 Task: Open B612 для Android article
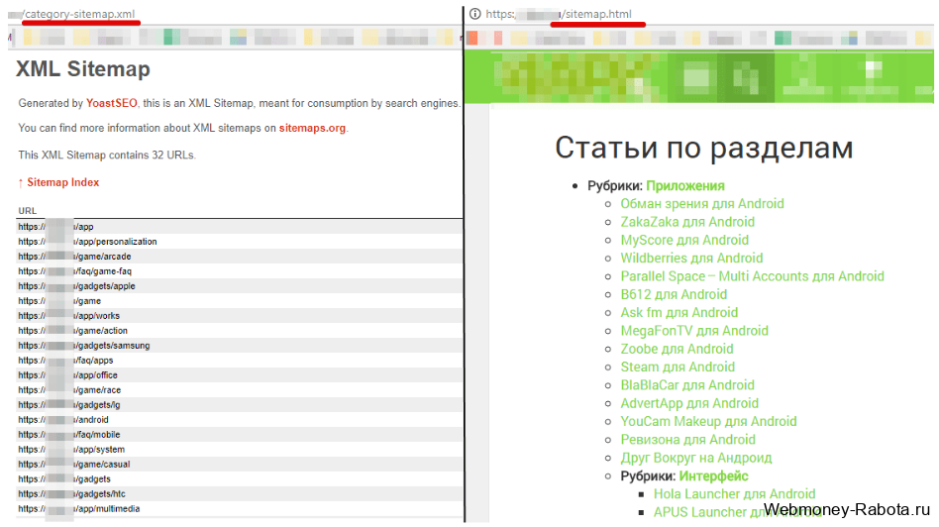coord(674,294)
